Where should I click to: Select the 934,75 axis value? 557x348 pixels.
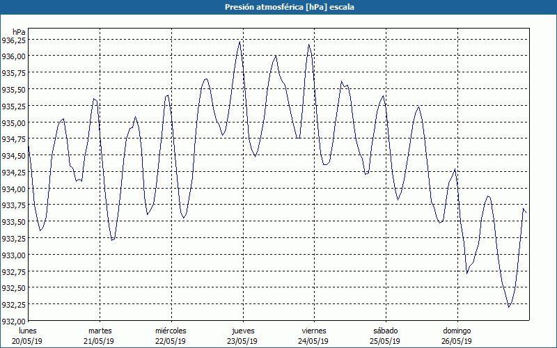click(14, 139)
